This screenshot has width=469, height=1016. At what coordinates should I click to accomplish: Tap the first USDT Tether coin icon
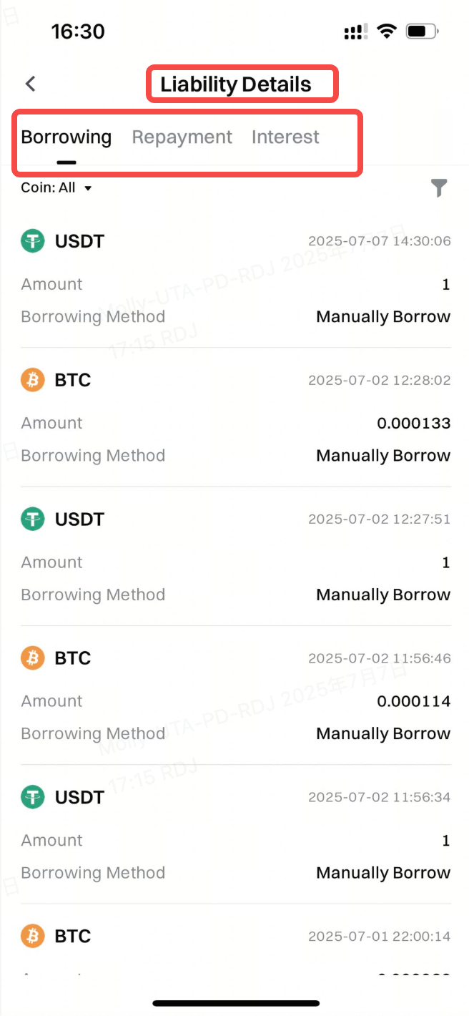32,241
